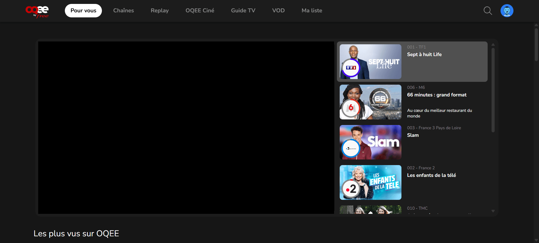539x243 pixels.
Task: Open the Guide TV tab
Action: 243,11
